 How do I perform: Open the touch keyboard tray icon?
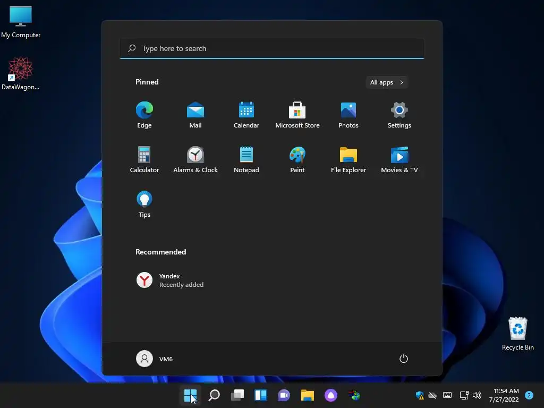pos(447,395)
